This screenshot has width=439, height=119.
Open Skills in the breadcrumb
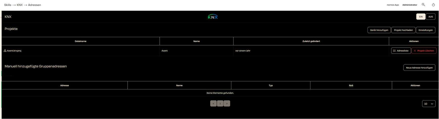8,5
